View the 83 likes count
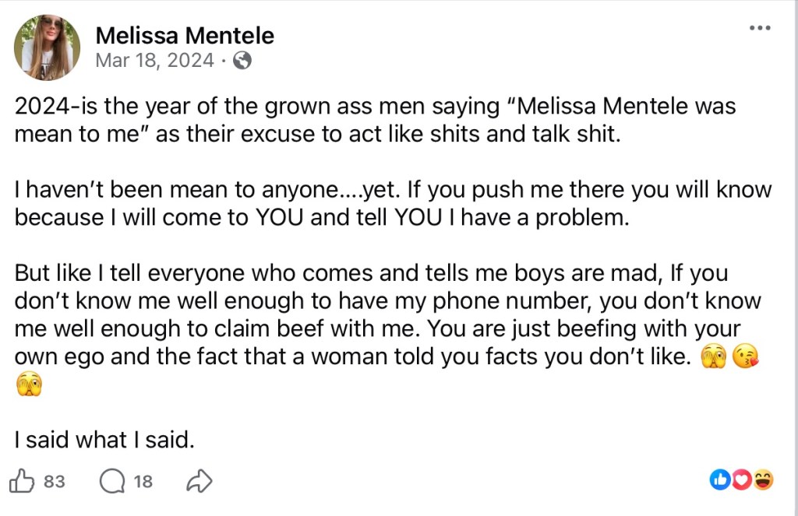 pos(55,482)
